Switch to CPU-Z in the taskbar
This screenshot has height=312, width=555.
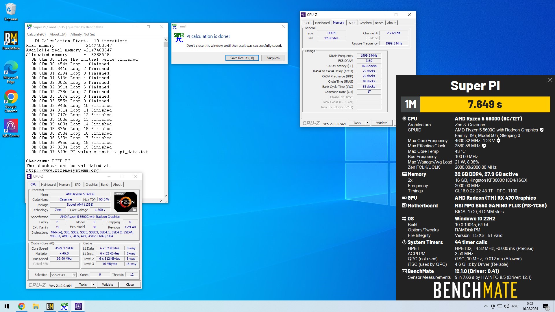click(78, 306)
